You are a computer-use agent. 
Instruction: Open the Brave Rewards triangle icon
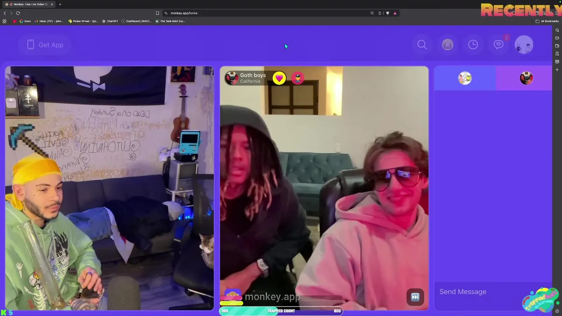point(395,13)
